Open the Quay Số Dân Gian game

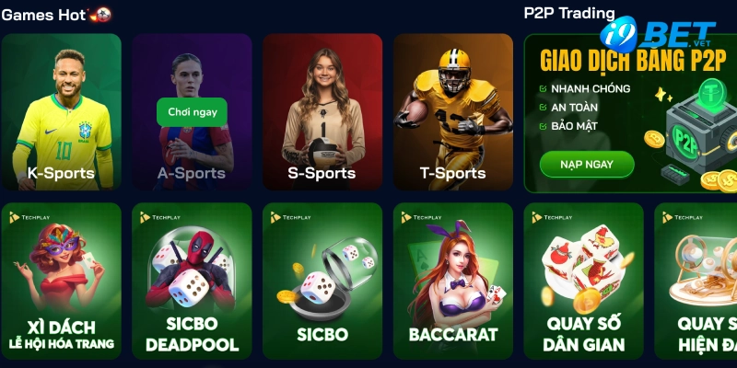[x=584, y=282]
